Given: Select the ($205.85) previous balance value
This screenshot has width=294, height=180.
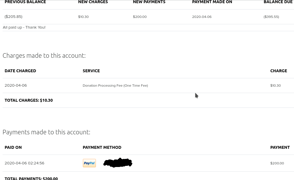Looking at the screenshot, I should pyautogui.click(x=14, y=17).
